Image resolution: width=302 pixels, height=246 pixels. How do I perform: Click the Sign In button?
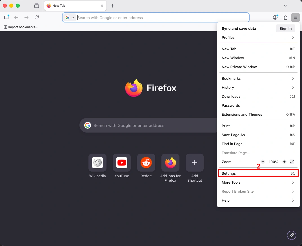(x=285, y=28)
